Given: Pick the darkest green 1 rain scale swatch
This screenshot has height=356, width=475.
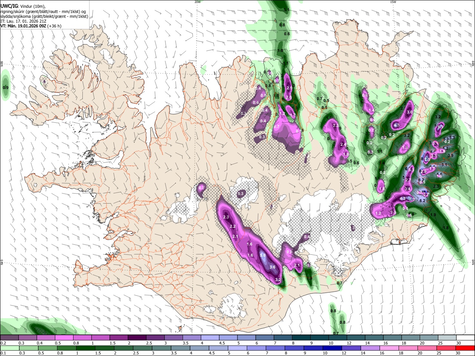Looking at the screenshot, I should 86,348.
